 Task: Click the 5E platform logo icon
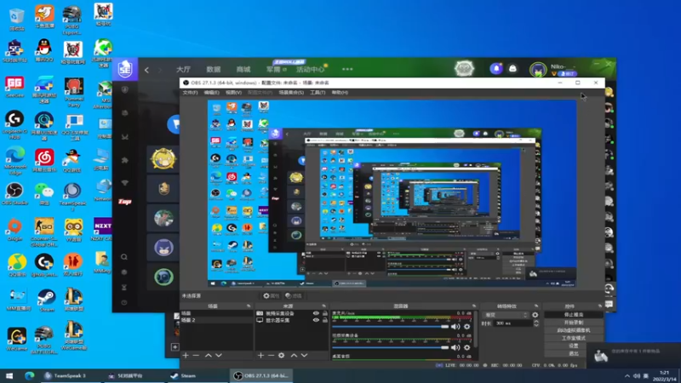tap(125, 69)
